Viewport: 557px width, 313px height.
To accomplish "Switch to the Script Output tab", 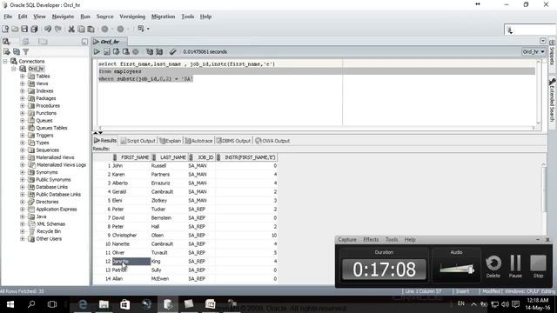I will tap(138, 141).
